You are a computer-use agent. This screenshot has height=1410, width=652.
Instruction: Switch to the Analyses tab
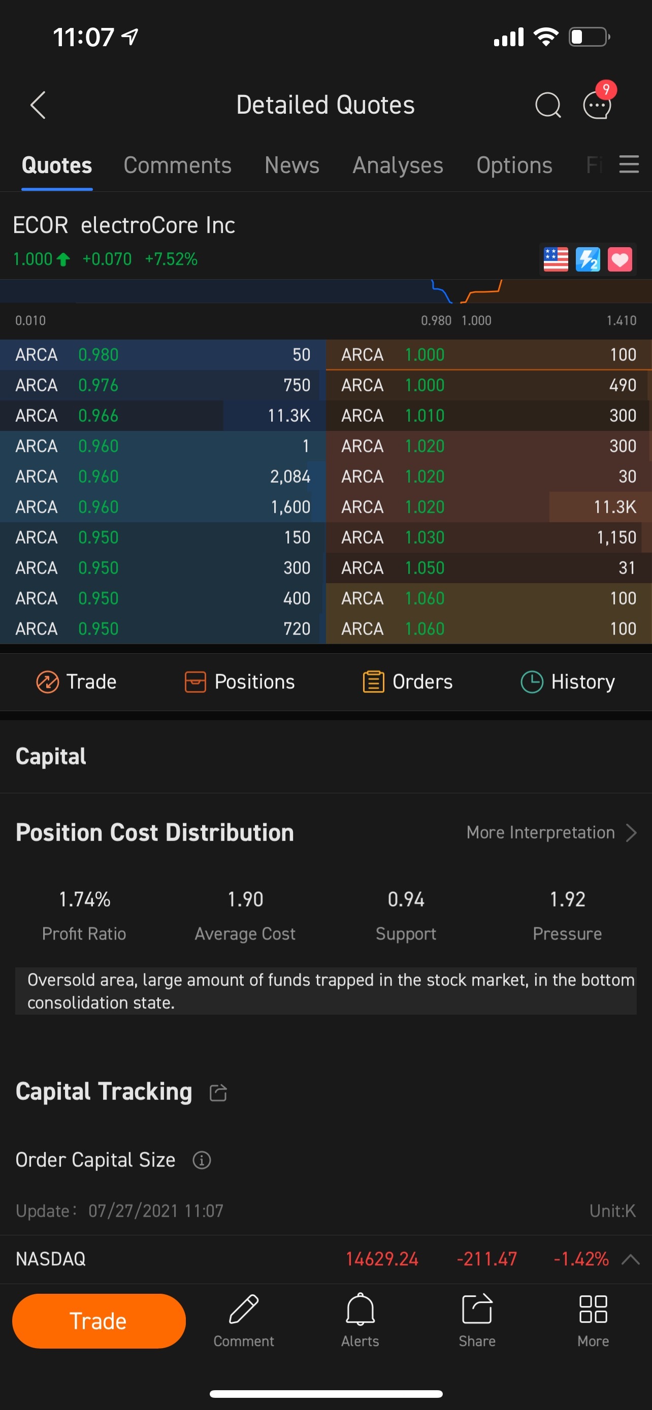398,165
